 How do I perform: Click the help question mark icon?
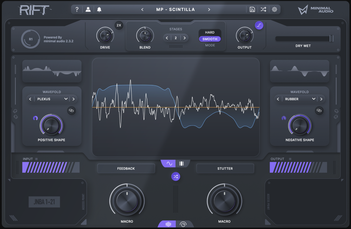point(77,10)
